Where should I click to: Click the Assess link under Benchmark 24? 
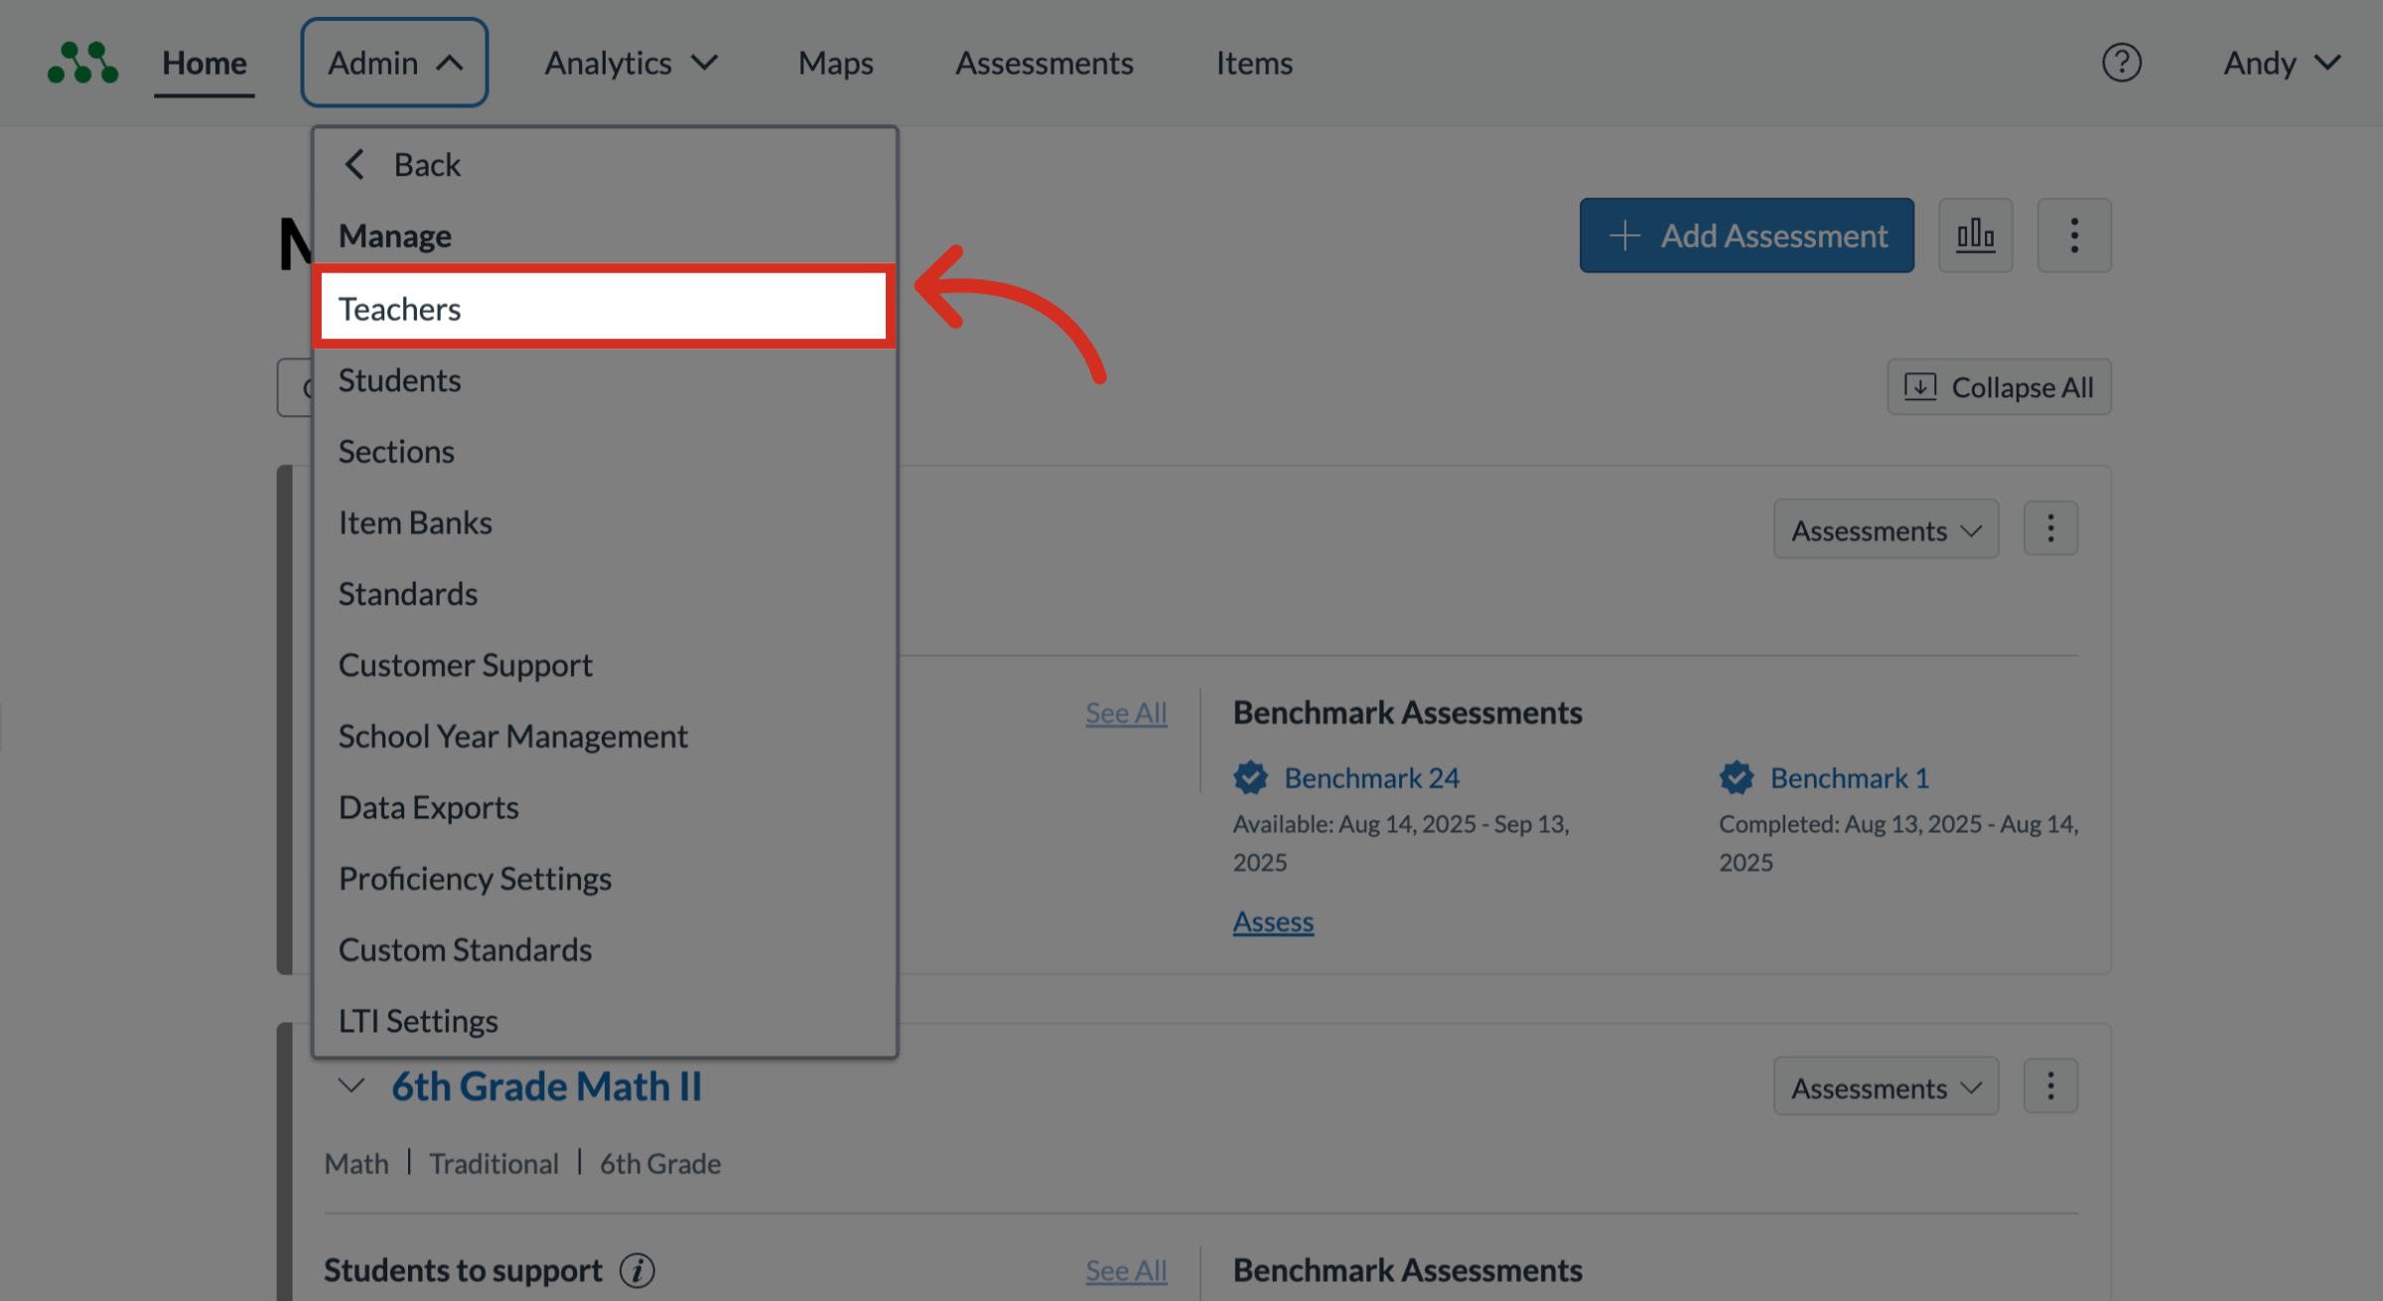click(x=1273, y=922)
